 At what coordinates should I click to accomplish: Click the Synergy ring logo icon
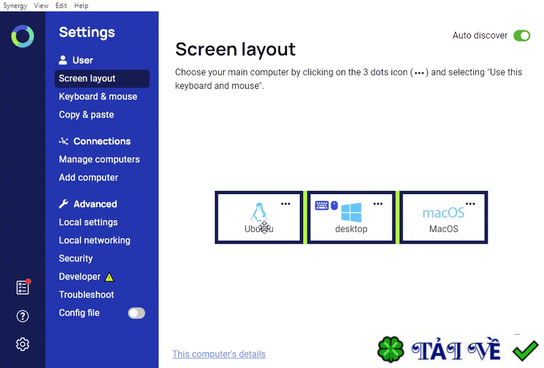[x=22, y=36]
